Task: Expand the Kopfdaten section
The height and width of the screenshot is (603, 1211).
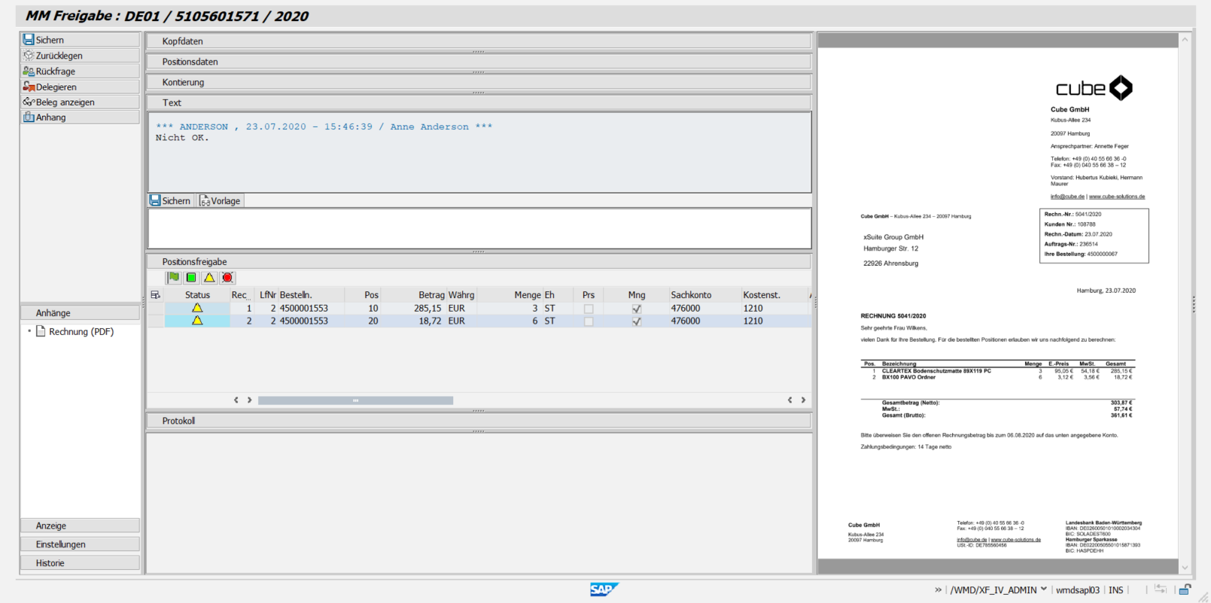Action: pyautogui.click(x=183, y=41)
